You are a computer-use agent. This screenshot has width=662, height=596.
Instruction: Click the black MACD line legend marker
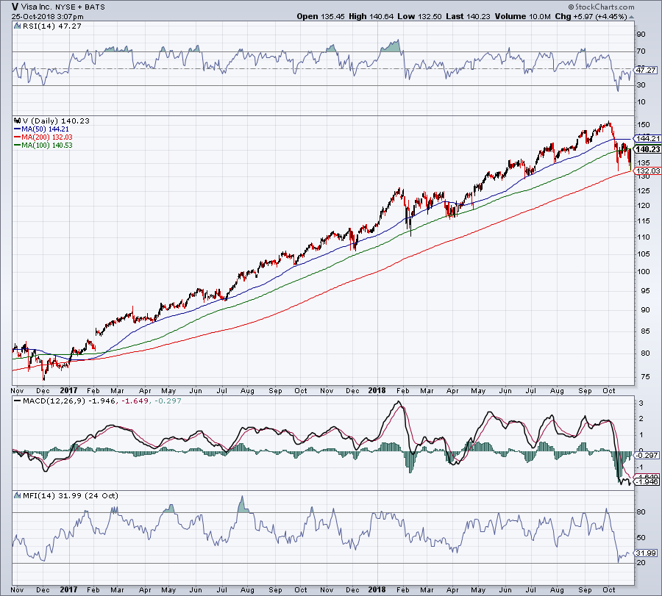tap(18, 401)
